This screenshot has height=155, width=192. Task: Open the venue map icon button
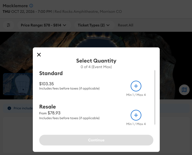coord(184,90)
